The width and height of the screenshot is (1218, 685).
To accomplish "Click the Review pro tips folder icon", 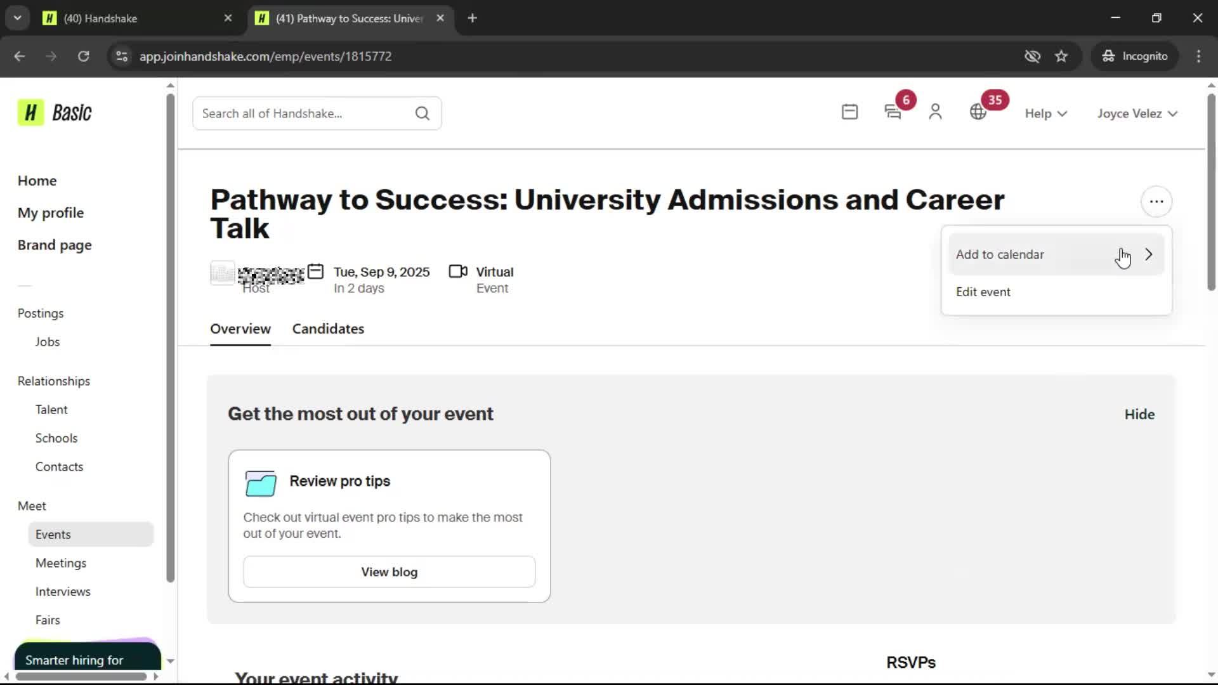I will (261, 484).
